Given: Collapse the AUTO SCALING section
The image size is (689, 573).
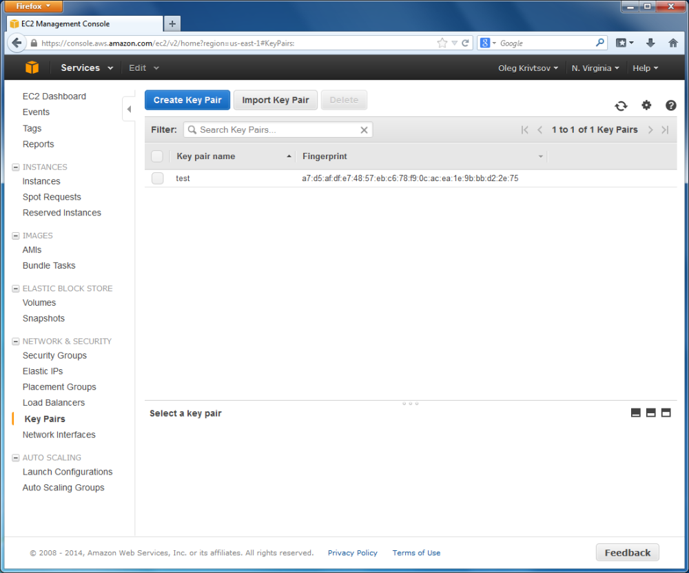Looking at the screenshot, I should pyautogui.click(x=15, y=457).
